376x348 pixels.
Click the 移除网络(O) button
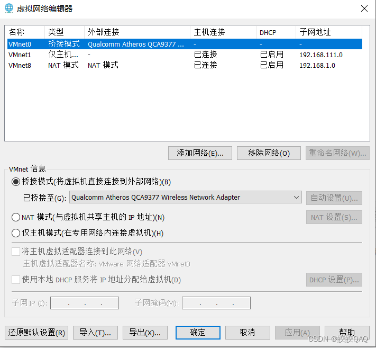pos(269,153)
